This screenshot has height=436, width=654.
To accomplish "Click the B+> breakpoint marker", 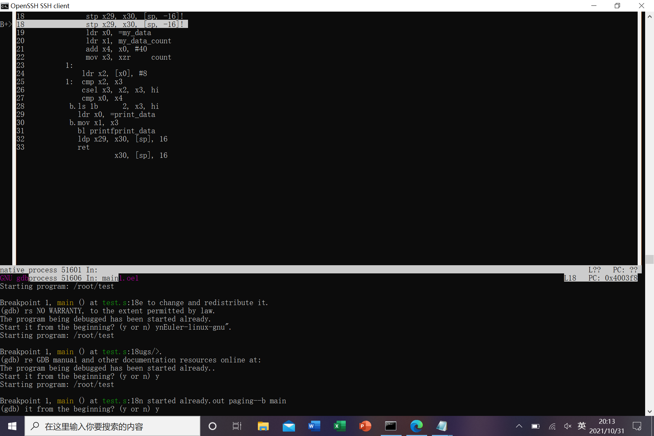I will 6,24.
